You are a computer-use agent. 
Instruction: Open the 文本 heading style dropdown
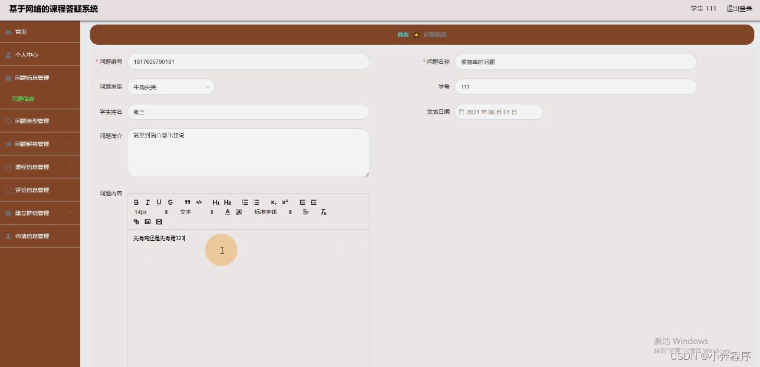[x=196, y=212]
